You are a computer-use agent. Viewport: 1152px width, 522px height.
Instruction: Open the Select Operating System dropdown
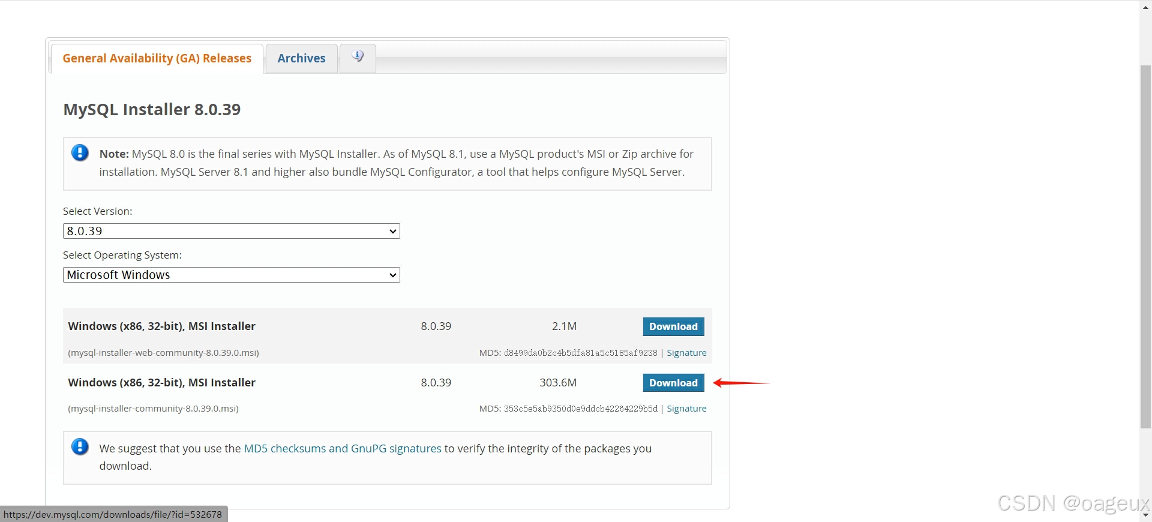232,275
